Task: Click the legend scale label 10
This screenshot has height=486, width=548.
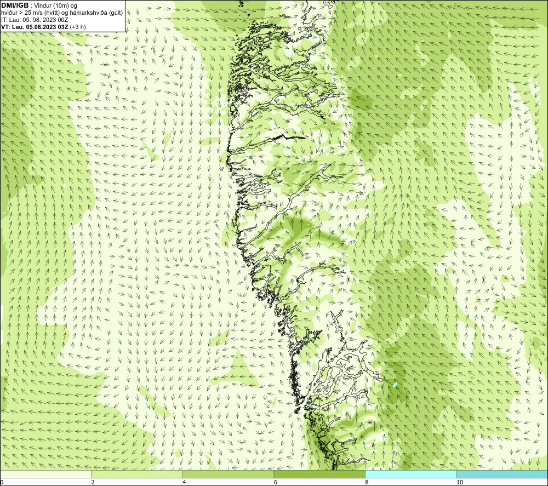Action: pos(460,483)
